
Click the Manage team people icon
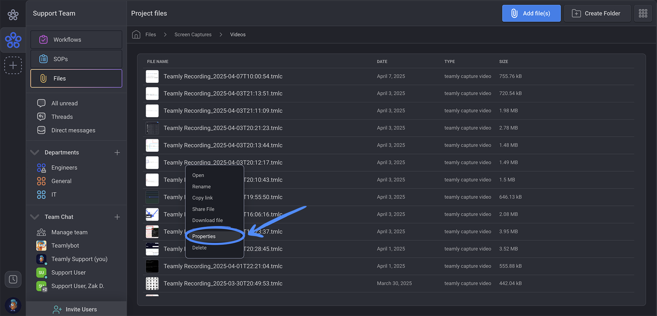pyautogui.click(x=41, y=232)
